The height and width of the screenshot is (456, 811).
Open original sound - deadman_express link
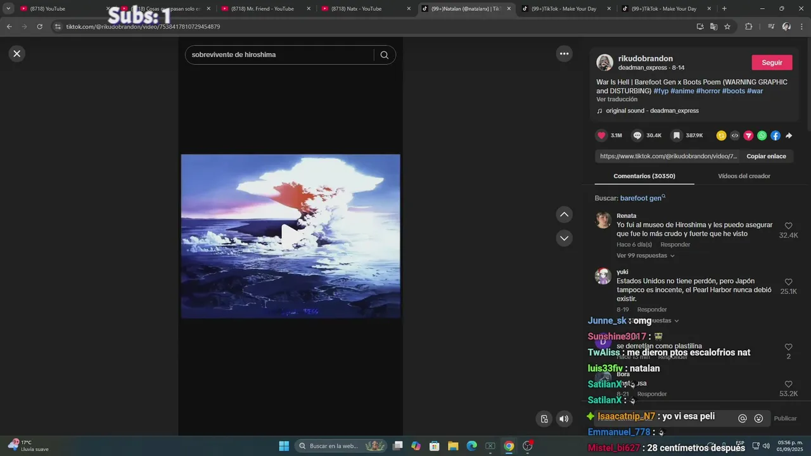[x=652, y=111]
